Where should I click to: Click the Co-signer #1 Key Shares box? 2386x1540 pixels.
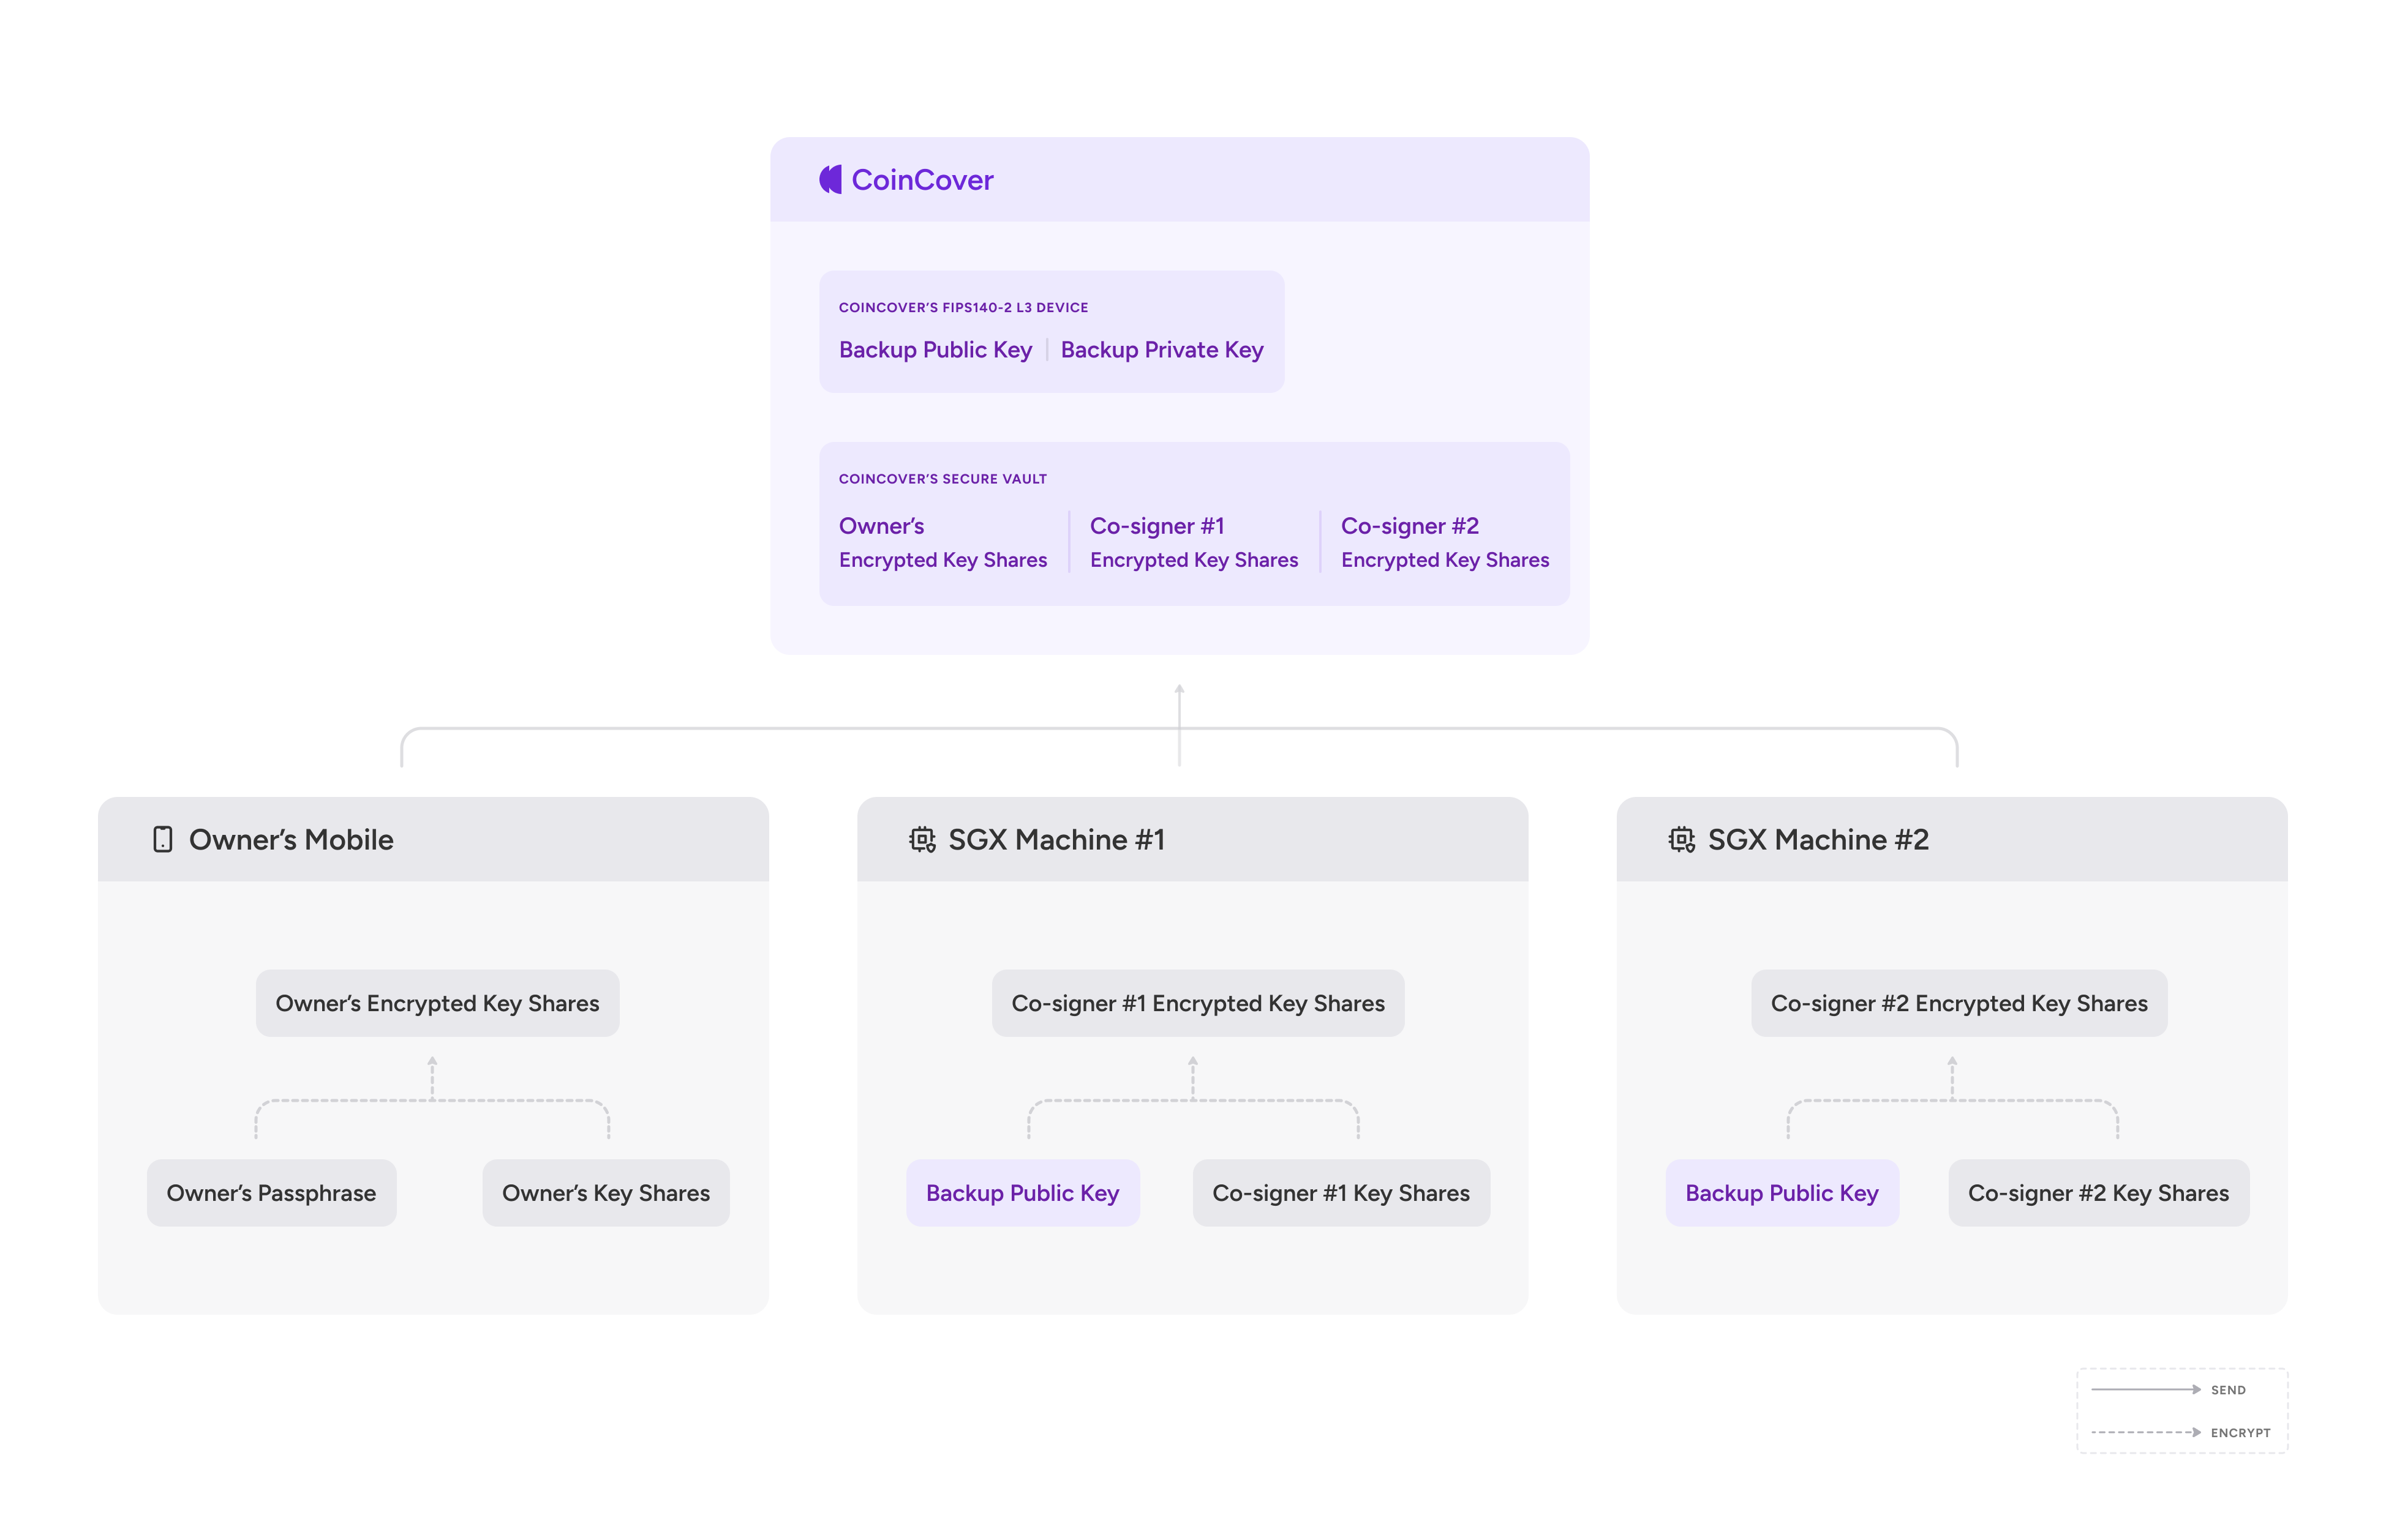1341,1193
